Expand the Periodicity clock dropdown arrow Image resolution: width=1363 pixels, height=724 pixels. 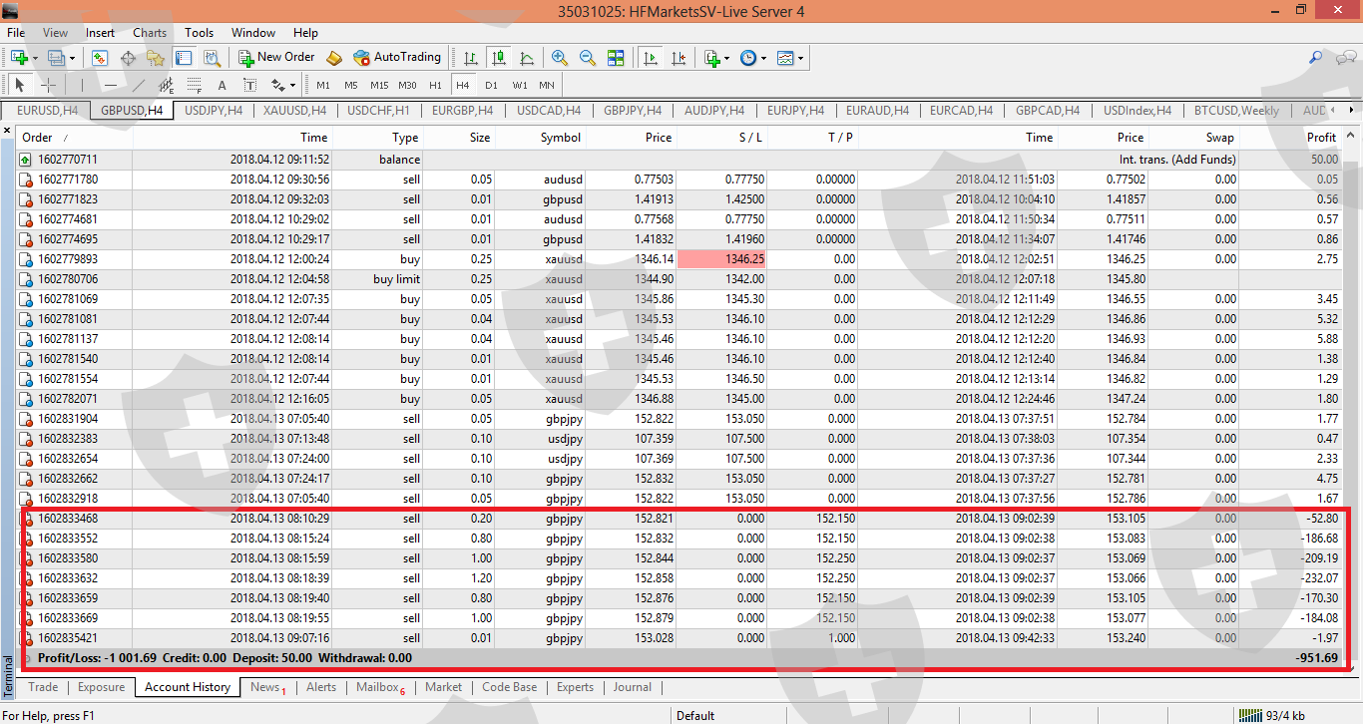point(764,58)
